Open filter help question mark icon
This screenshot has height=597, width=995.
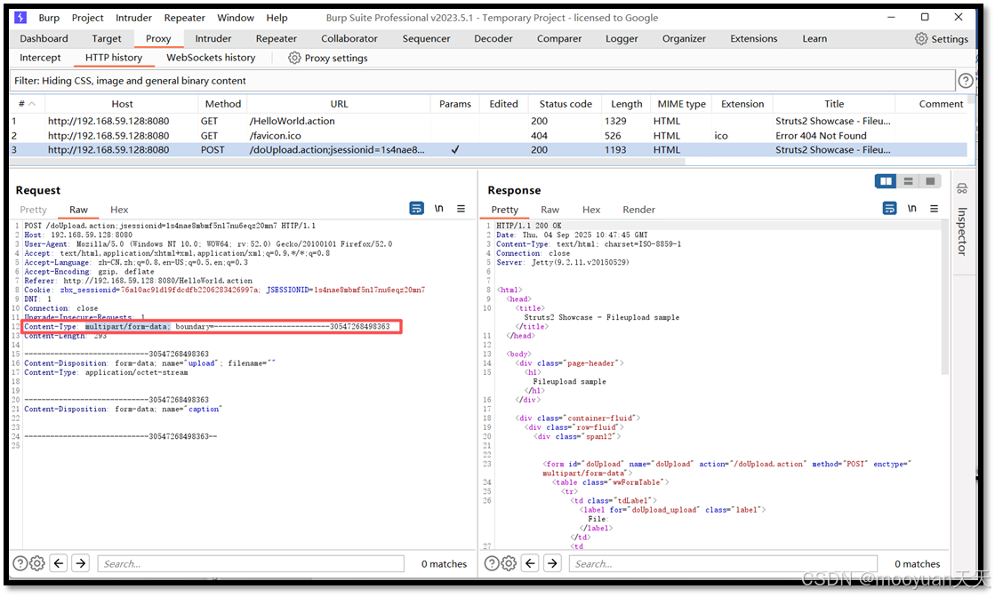pyautogui.click(x=965, y=81)
